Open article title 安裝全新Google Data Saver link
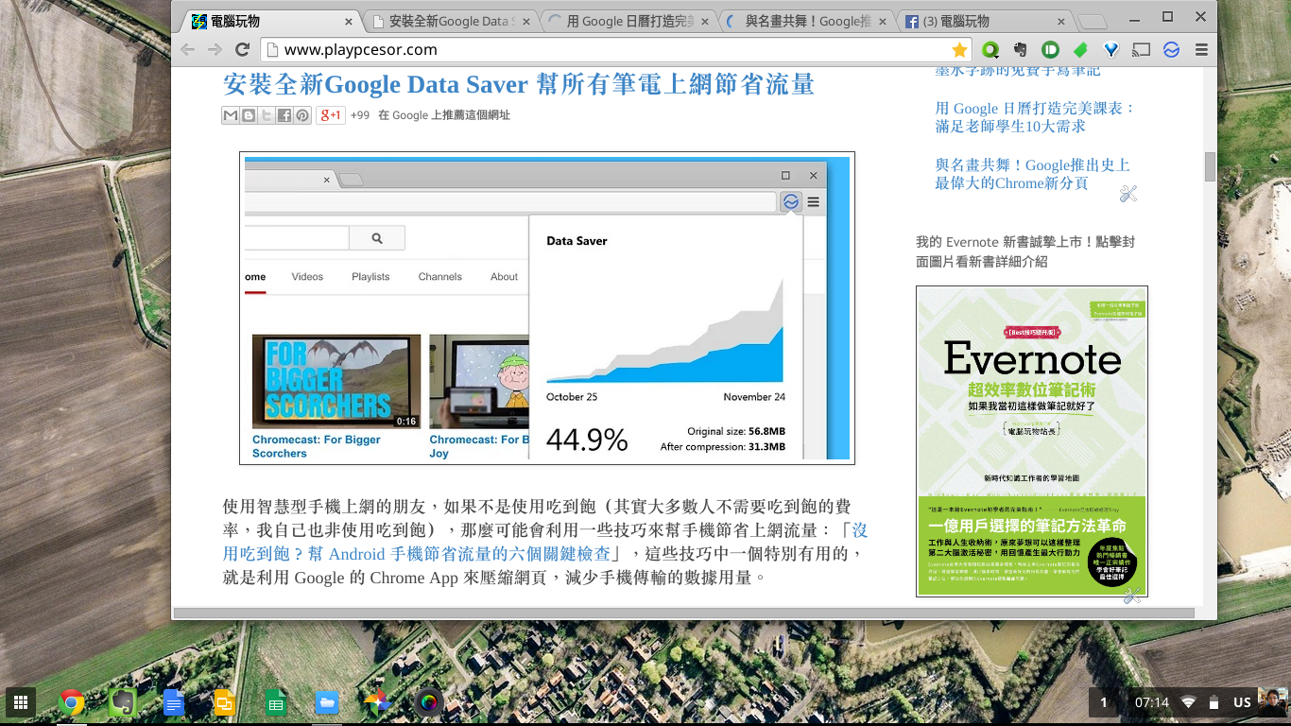The image size is (1291, 726). tap(519, 84)
